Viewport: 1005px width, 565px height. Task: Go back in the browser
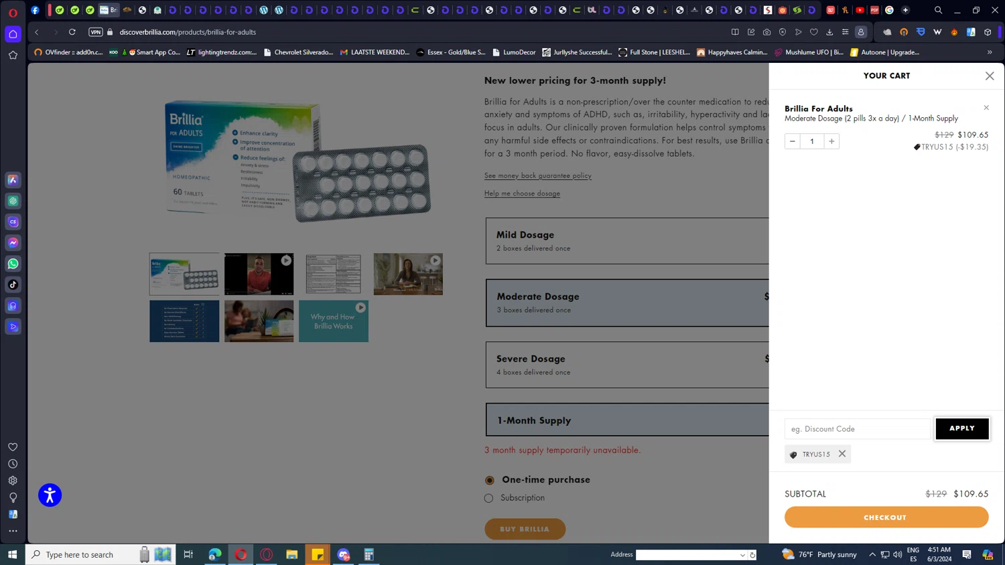(x=37, y=32)
